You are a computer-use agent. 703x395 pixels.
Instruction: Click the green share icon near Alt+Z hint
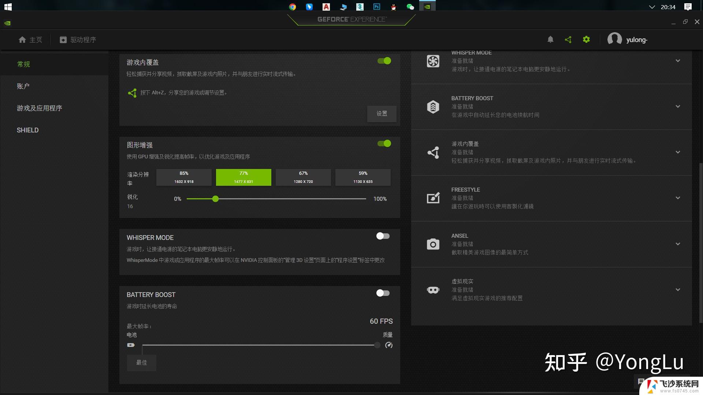click(132, 93)
